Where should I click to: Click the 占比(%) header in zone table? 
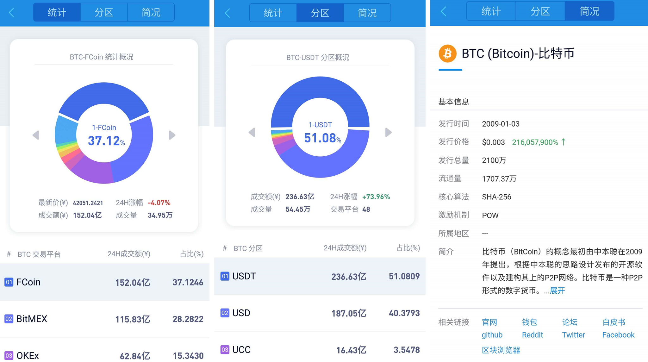[408, 248]
